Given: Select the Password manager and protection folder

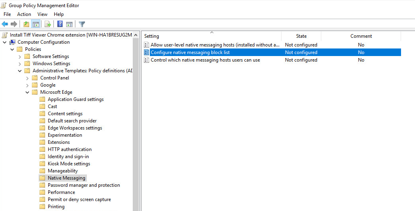Looking at the screenshot, I should click(84, 185).
